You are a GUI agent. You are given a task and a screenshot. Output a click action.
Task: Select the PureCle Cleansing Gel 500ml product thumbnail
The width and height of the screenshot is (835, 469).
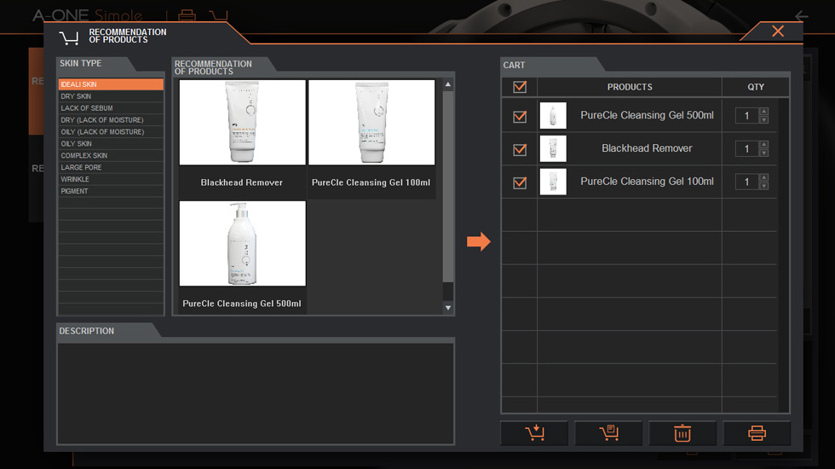[242, 243]
